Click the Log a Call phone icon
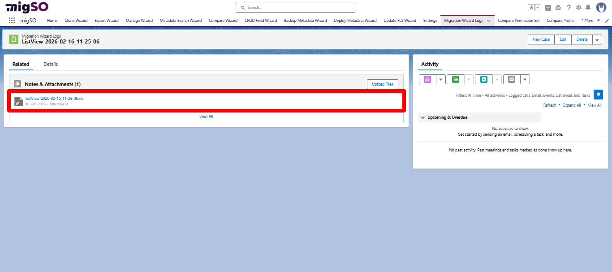Image resolution: width=612 pixels, height=272 pixels. click(x=484, y=79)
